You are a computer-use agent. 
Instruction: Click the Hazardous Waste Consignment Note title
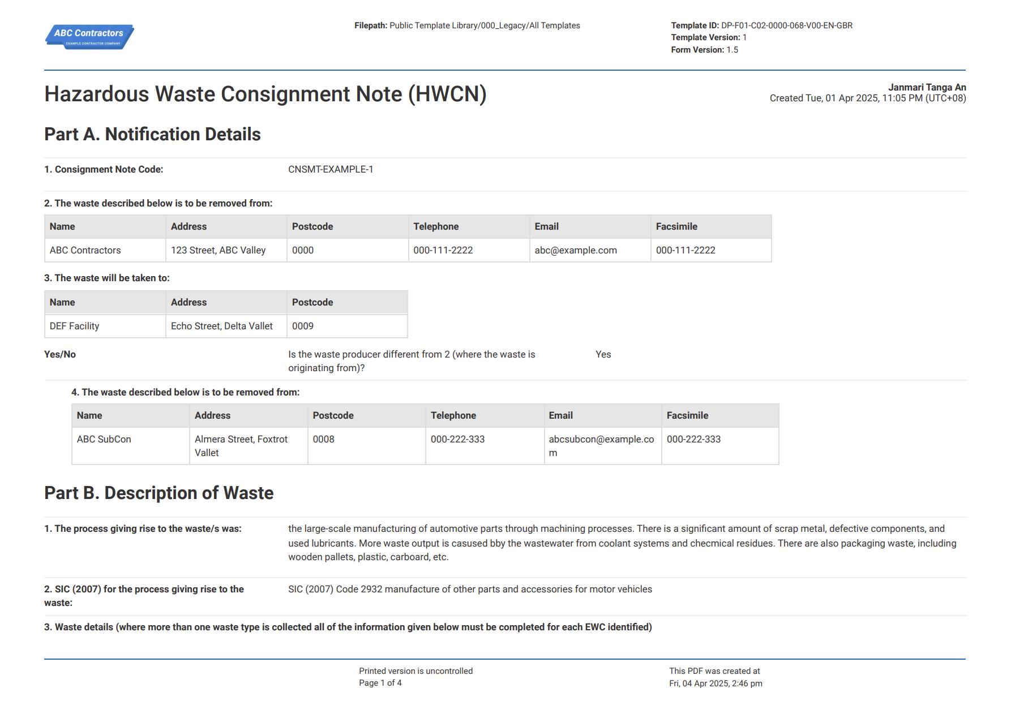click(266, 94)
